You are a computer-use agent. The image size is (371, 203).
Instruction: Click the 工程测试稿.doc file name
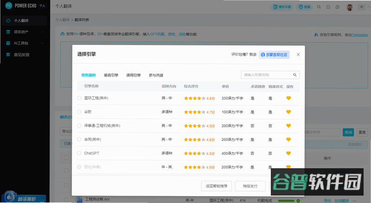click(97, 199)
